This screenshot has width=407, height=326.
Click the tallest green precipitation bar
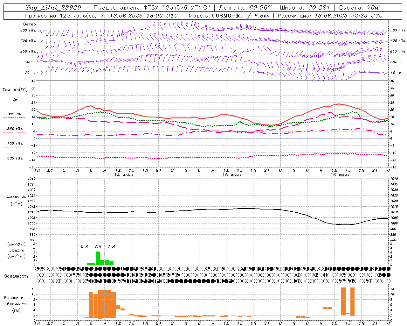tap(98, 258)
